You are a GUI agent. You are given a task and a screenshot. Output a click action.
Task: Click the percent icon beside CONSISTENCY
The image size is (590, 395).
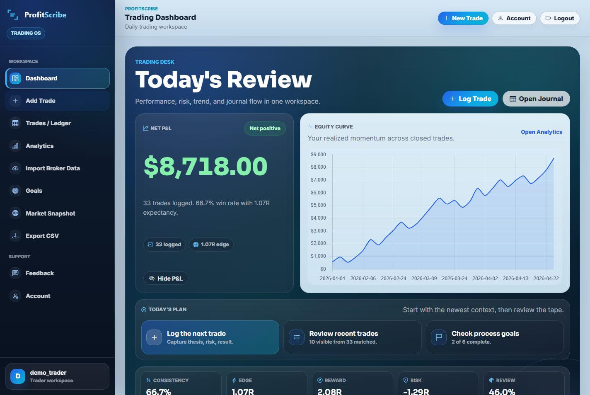click(148, 380)
